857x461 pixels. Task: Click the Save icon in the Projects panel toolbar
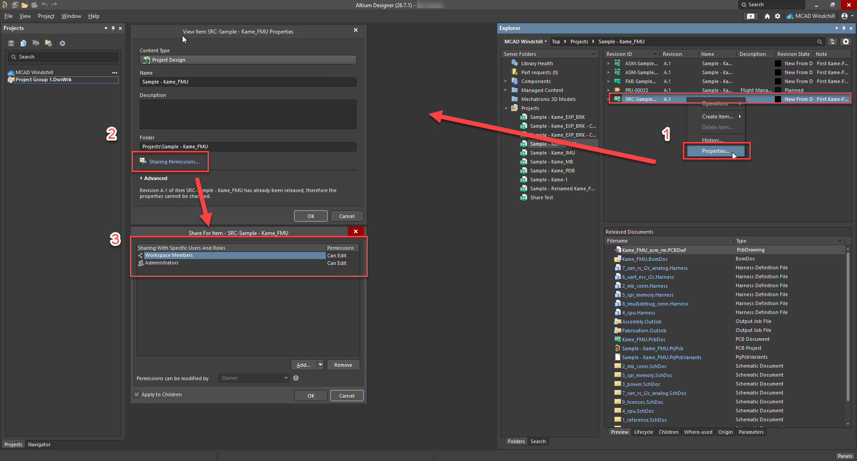[x=11, y=43]
